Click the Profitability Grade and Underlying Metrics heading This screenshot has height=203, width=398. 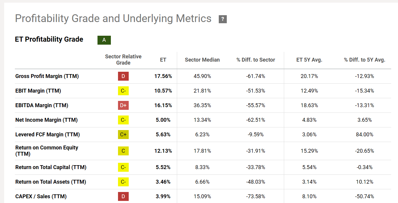113,18
